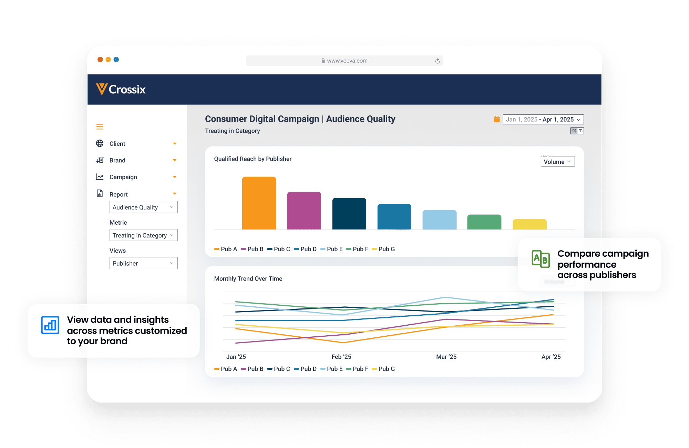This screenshot has height=448, width=689.
Task: Expand the Campaign menu section
Action: click(x=175, y=177)
